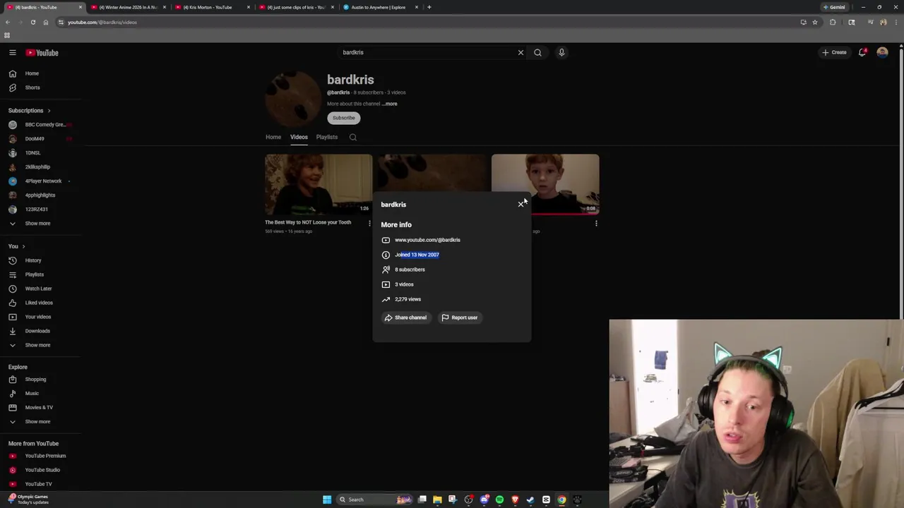The width and height of the screenshot is (904, 508).
Task: Open YouTube account avatar menu
Action: (882, 52)
